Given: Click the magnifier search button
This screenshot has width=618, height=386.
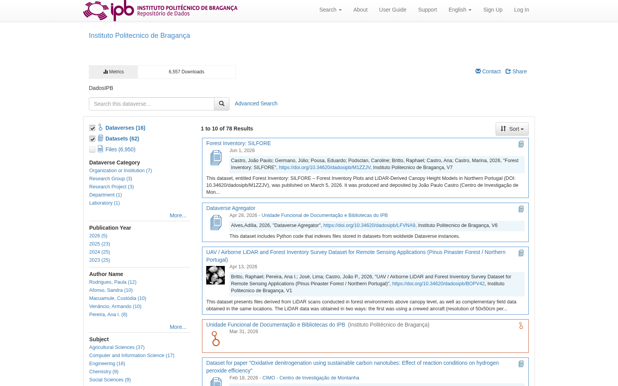Looking at the screenshot, I should click(x=222, y=104).
